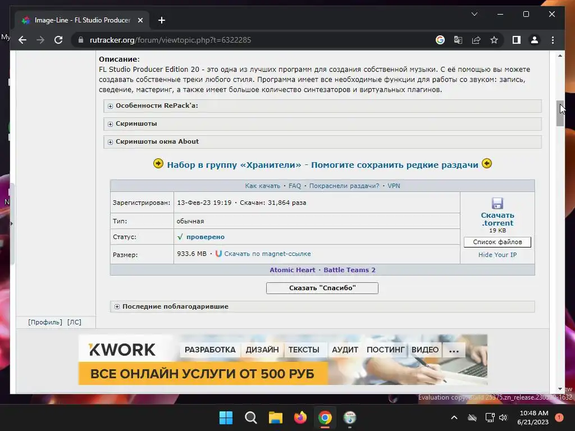Screen dimensions: 575x431
Task: Open the Как качать link
Action: [x=262, y=186]
